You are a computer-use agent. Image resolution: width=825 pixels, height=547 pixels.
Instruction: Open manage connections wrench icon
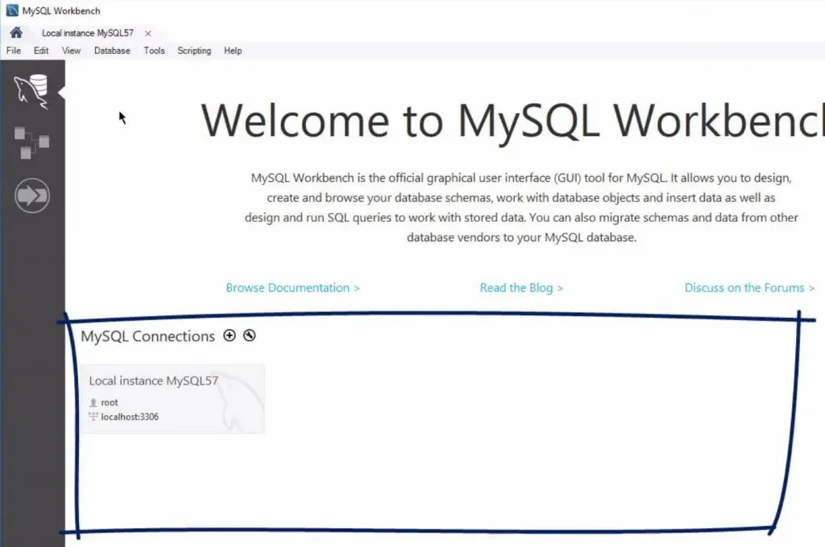(x=249, y=335)
